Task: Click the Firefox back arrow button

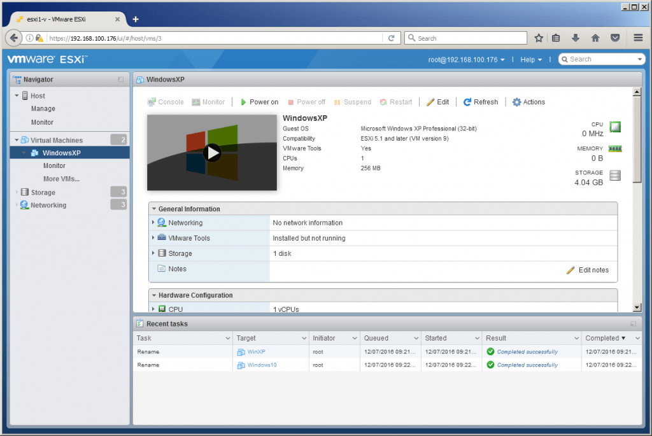Action: [x=14, y=38]
